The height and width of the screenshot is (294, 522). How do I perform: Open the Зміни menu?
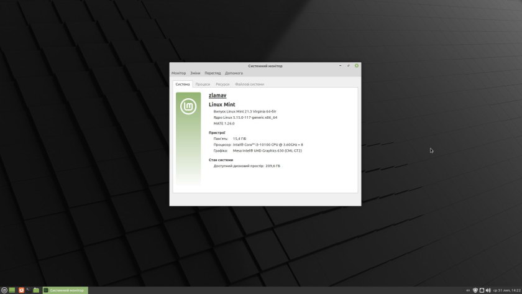pos(195,73)
